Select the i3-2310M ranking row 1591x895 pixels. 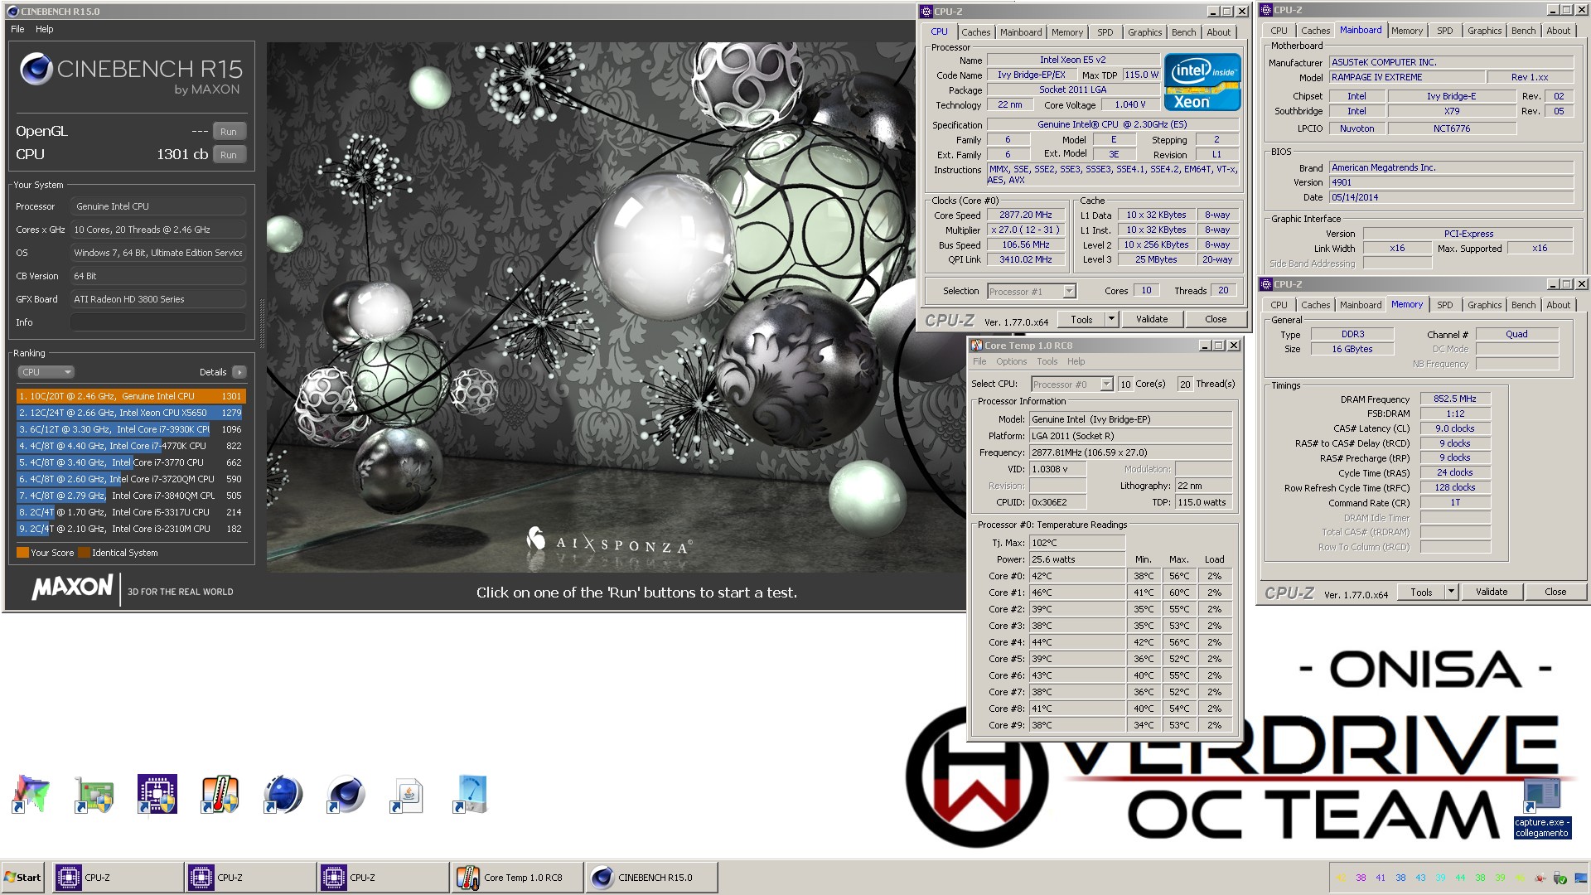click(x=131, y=529)
